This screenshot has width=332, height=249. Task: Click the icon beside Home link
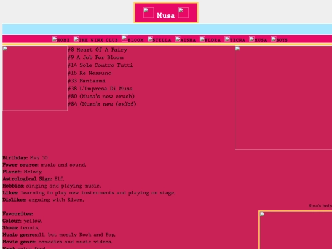pos(55,39)
